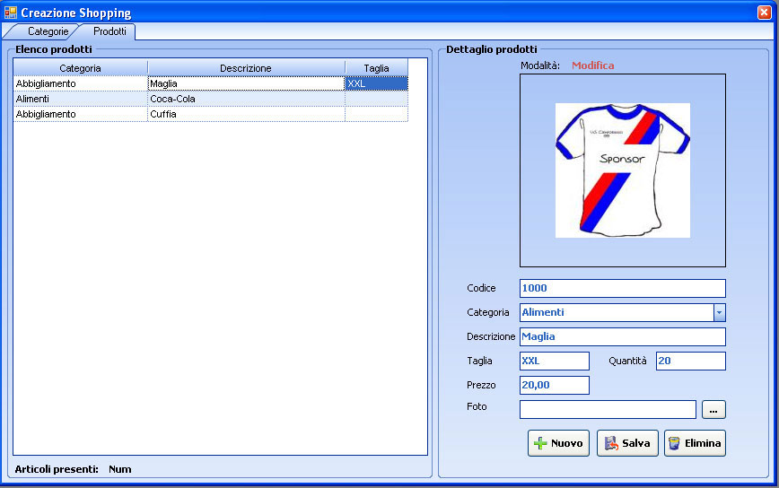Click the Prezzo input field
This screenshot has width=779, height=488.
pos(554,385)
